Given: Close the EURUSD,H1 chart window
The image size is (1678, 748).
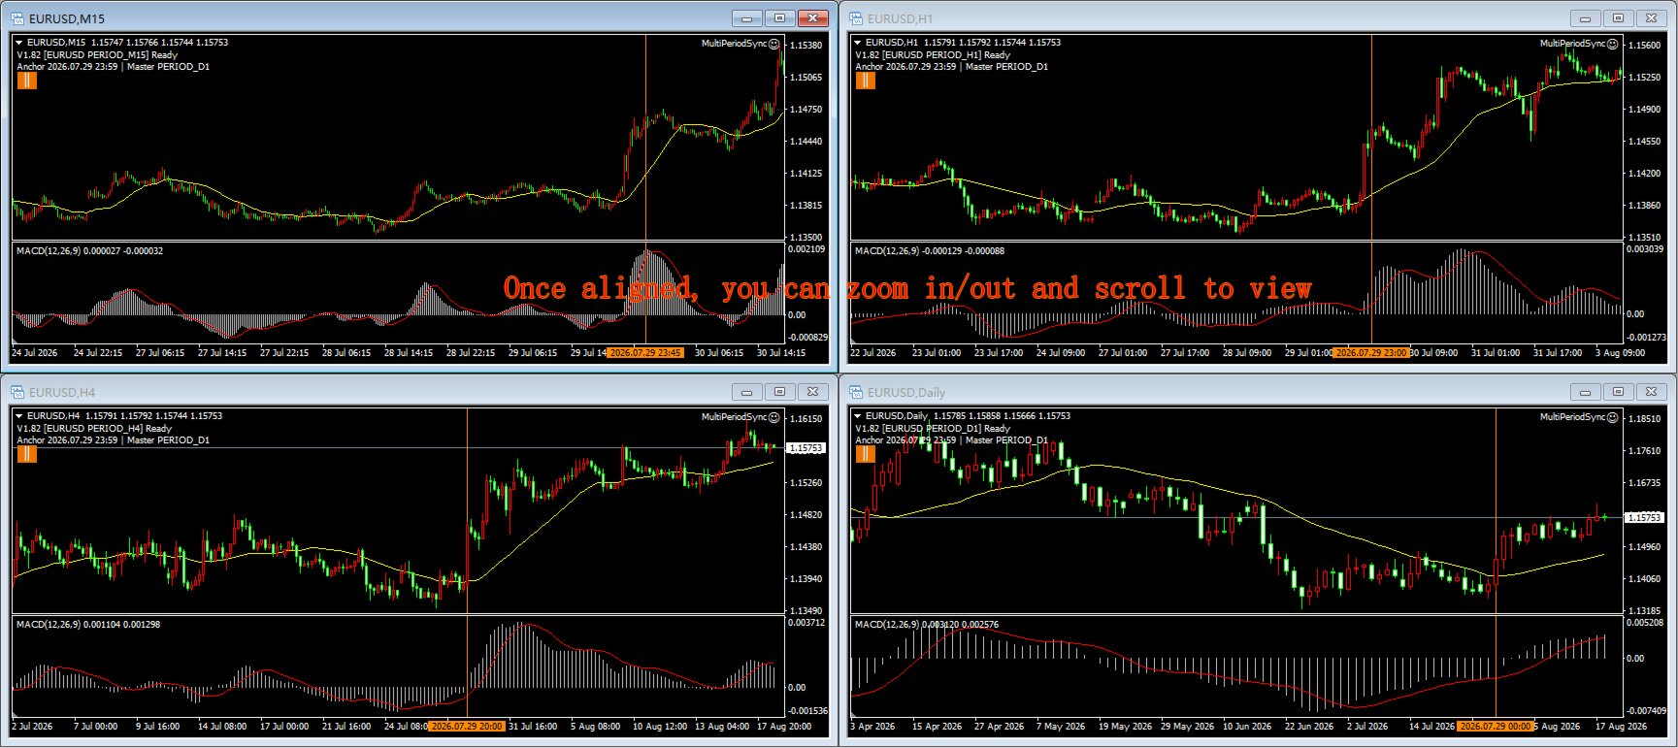Looking at the screenshot, I should [1651, 18].
